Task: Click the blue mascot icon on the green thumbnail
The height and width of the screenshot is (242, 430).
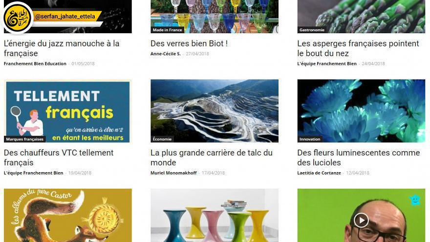Action: [415, 200]
